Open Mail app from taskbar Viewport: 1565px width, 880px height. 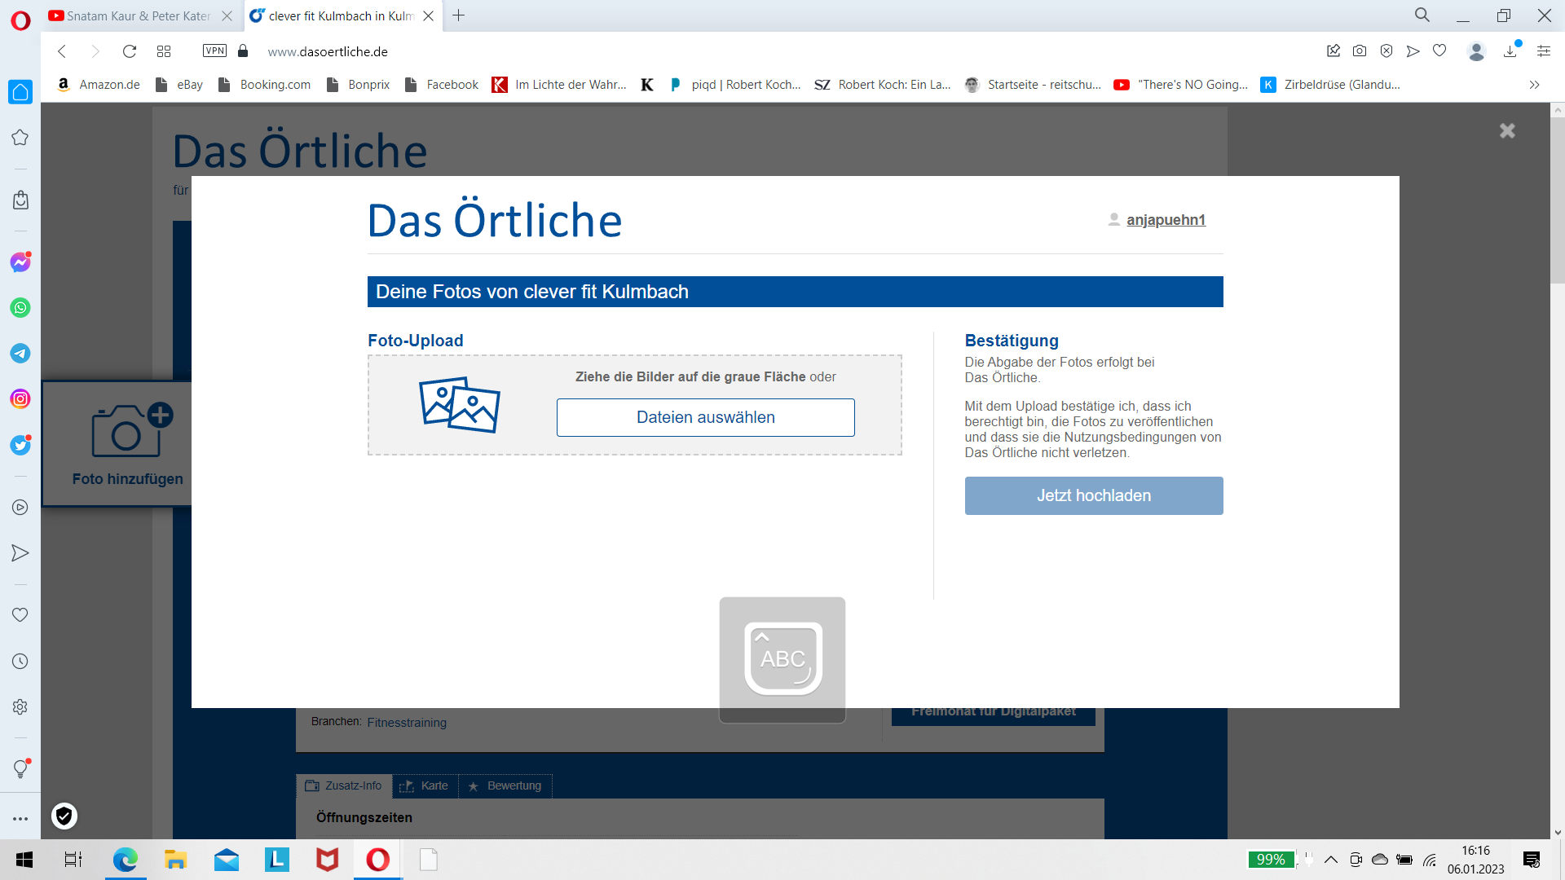(x=227, y=860)
